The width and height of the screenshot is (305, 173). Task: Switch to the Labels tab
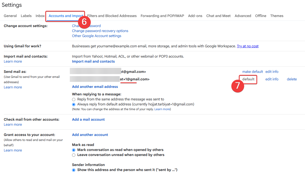pos(26,16)
